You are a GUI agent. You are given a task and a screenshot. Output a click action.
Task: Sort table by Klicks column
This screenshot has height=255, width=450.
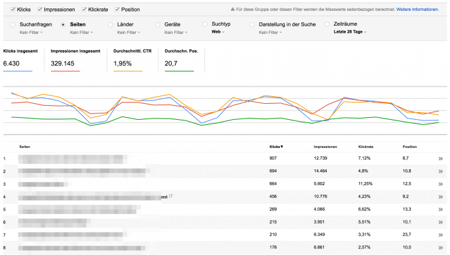pyautogui.click(x=276, y=147)
